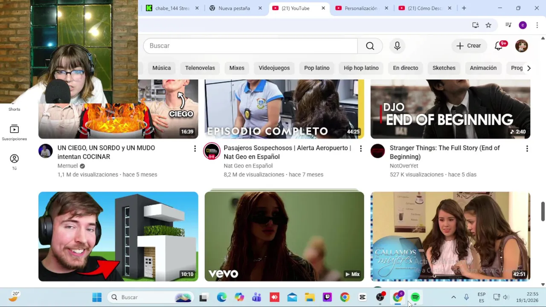The image size is (546, 307).
Task: Switch to the Personalización tab
Action: (360, 8)
